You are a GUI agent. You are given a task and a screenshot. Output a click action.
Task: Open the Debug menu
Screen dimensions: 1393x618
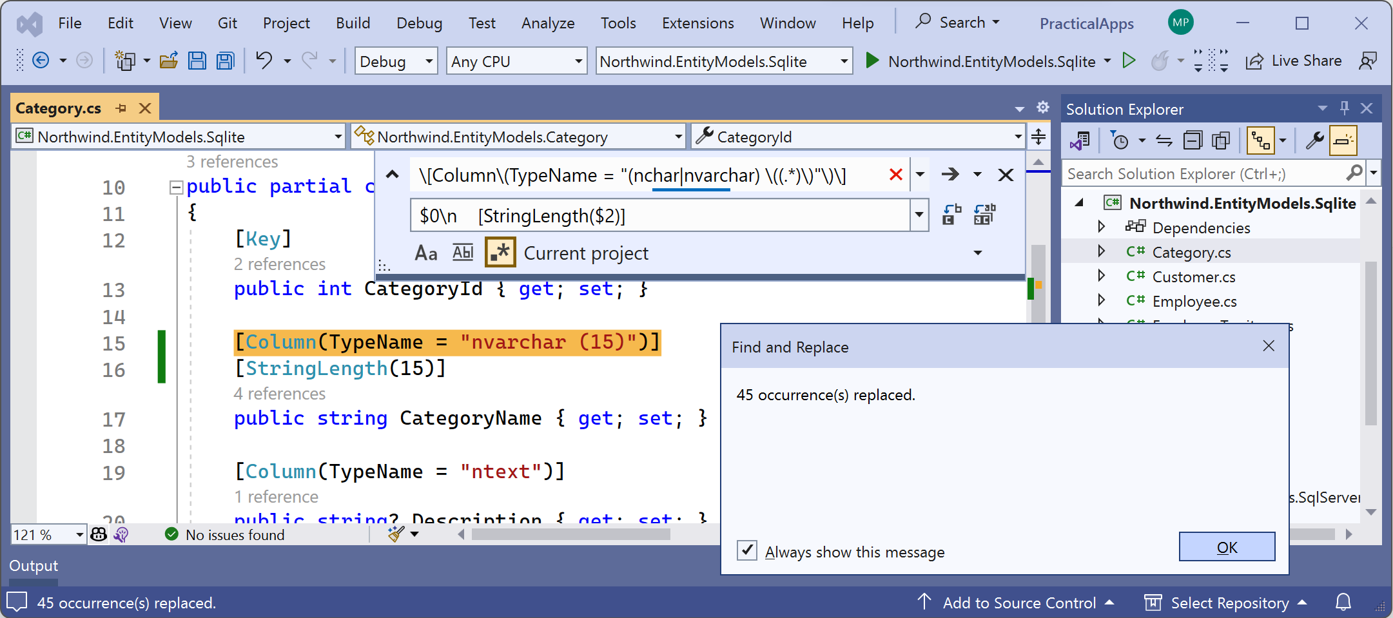point(420,23)
